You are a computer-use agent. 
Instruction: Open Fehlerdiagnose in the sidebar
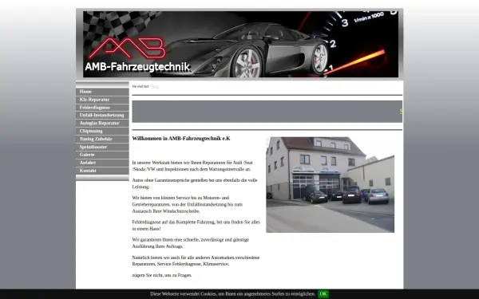[102, 108]
